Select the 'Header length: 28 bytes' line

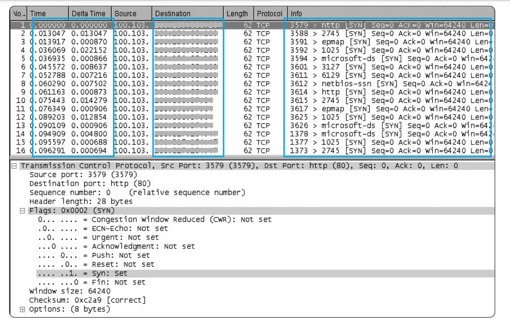[81, 201]
